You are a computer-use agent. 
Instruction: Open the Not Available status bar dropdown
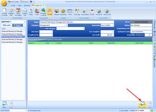pyautogui.click(x=149, y=110)
